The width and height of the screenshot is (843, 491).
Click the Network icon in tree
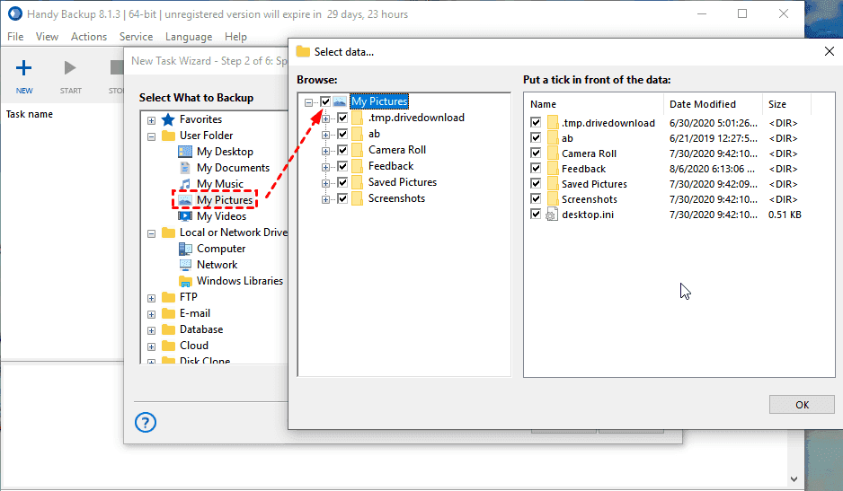click(185, 264)
